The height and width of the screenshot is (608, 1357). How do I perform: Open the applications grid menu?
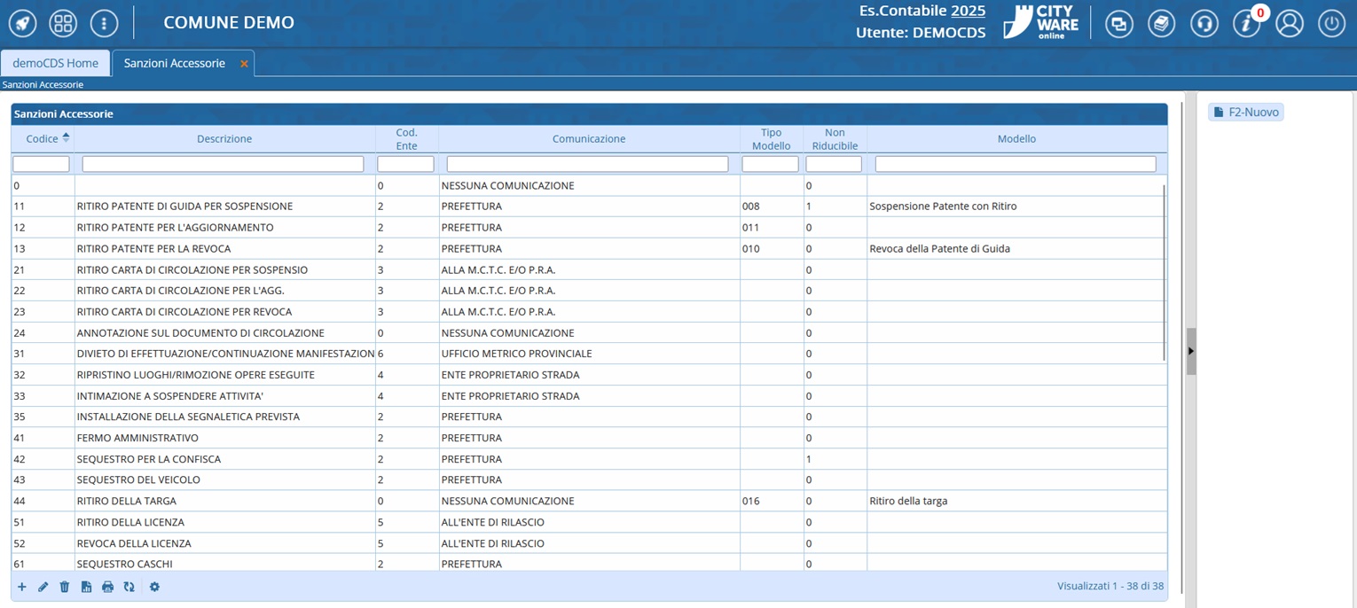tap(63, 23)
